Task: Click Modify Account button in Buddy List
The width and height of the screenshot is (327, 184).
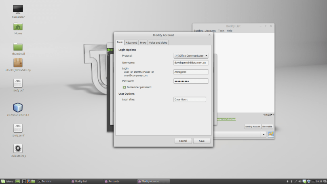Action: click(253, 127)
